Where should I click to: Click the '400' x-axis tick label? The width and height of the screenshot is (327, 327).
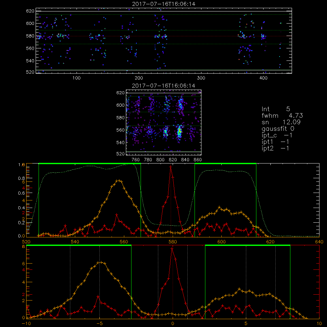tap(263, 78)
